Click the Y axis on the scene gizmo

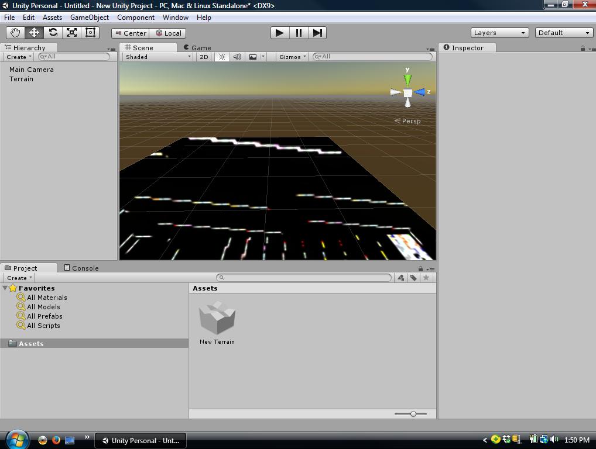pos(407,77)
